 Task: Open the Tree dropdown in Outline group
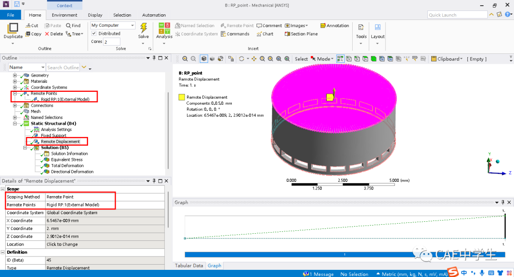[75, 34]
